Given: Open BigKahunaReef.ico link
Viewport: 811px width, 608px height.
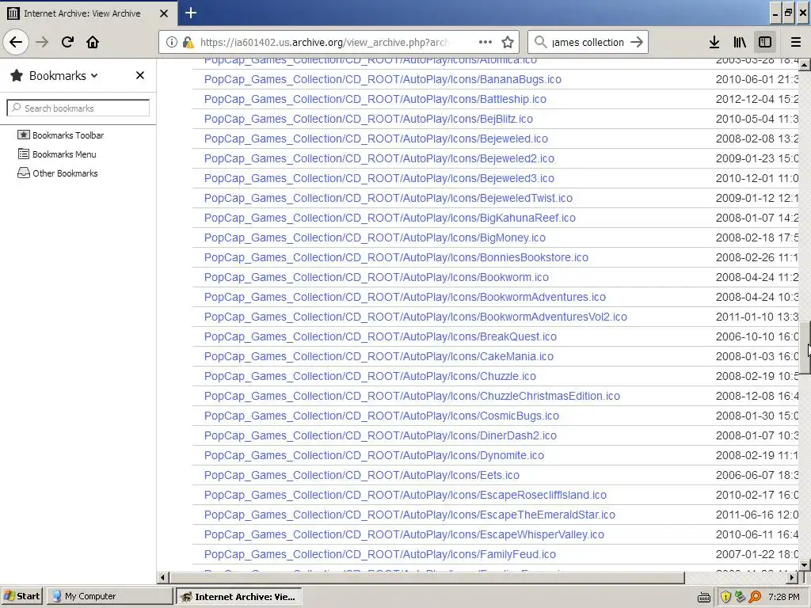Looking at the screenshot, I should [x=390, y=218].
